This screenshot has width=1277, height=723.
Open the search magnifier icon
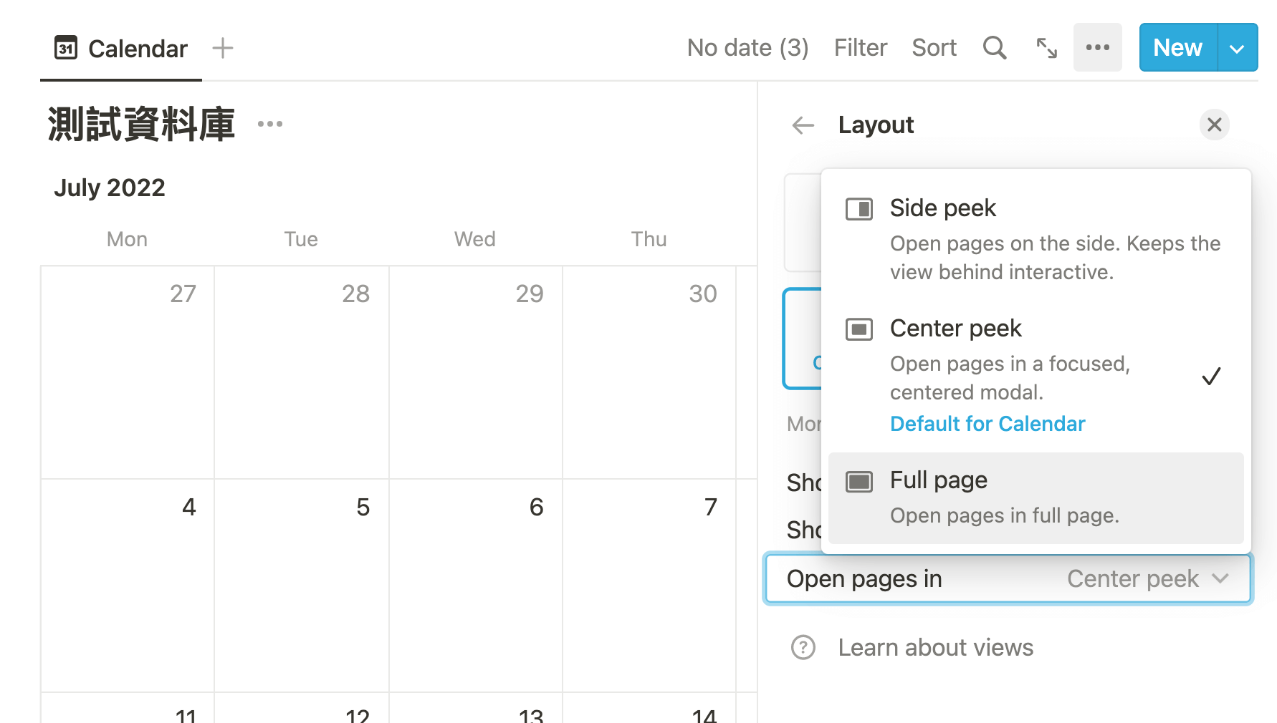(x=995, y=48)
